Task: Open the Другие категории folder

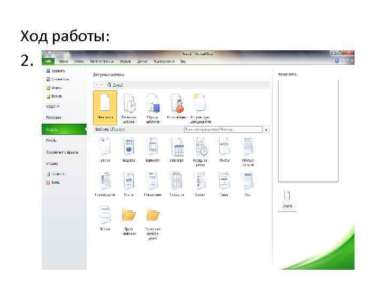Action: click(x=129, y=221)
